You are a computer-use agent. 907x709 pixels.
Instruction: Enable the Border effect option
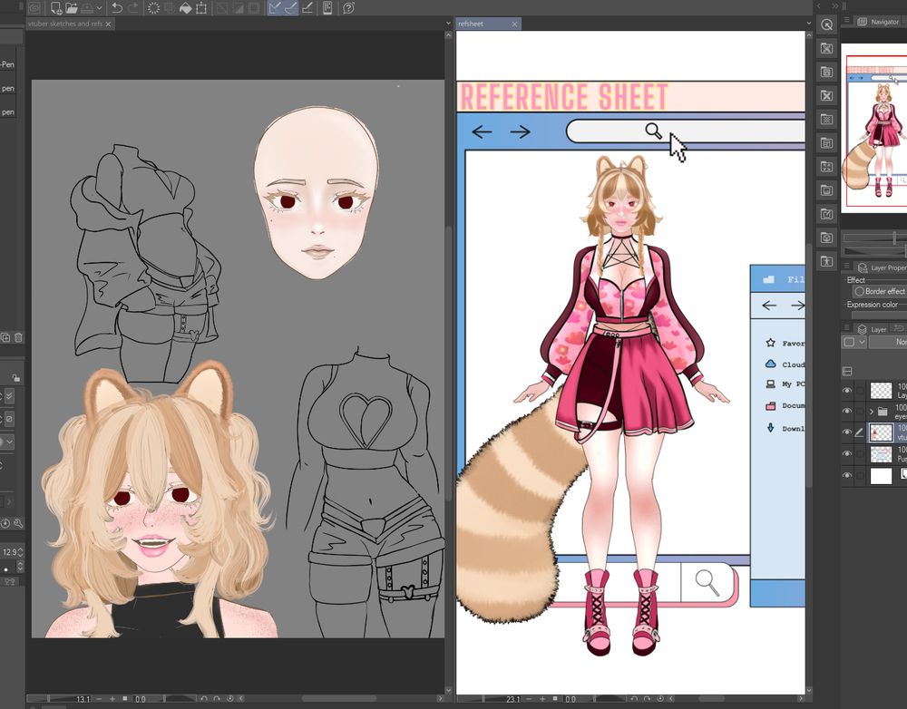pos(859,291)
